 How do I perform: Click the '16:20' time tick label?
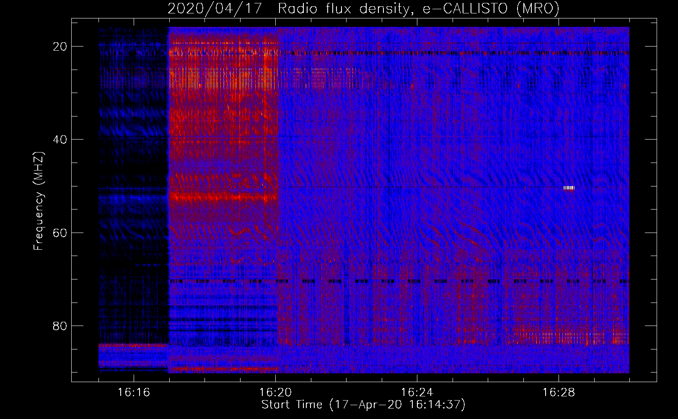[275, 392]
